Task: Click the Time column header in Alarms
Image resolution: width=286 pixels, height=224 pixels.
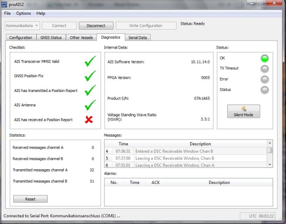Action: [x=134, y=183]
